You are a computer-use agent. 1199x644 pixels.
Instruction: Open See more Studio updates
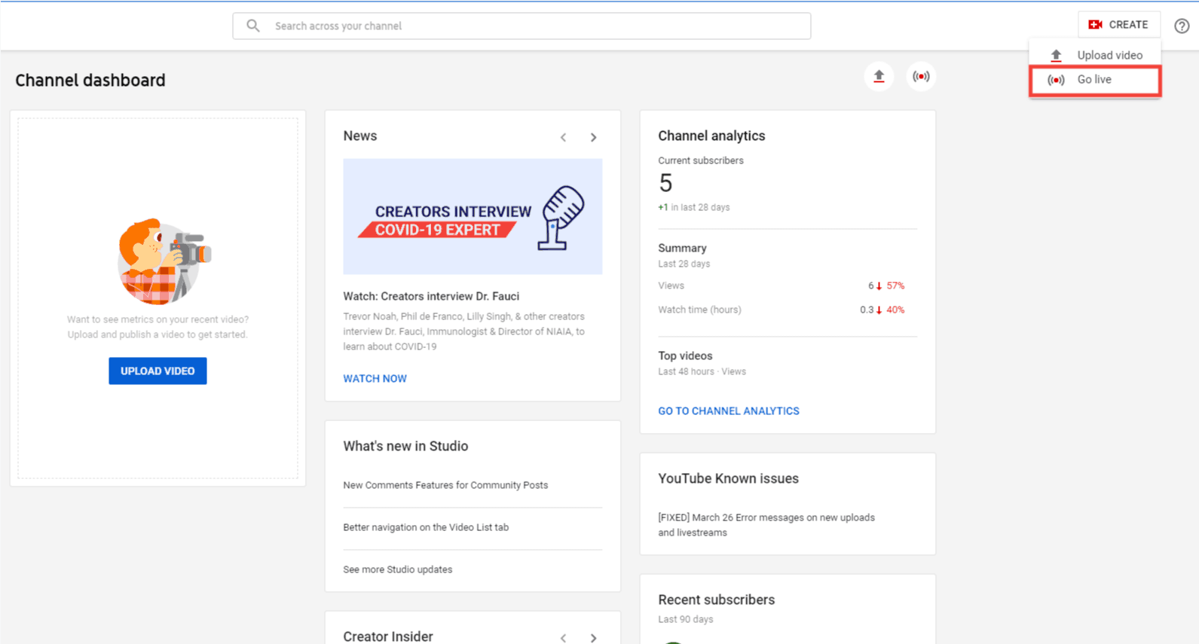398,569
